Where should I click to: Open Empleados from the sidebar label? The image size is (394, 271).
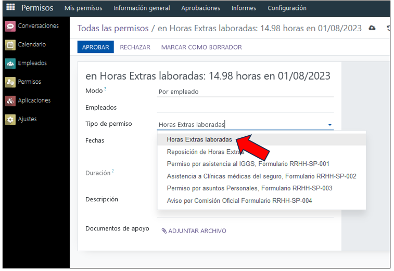point(32,63)
